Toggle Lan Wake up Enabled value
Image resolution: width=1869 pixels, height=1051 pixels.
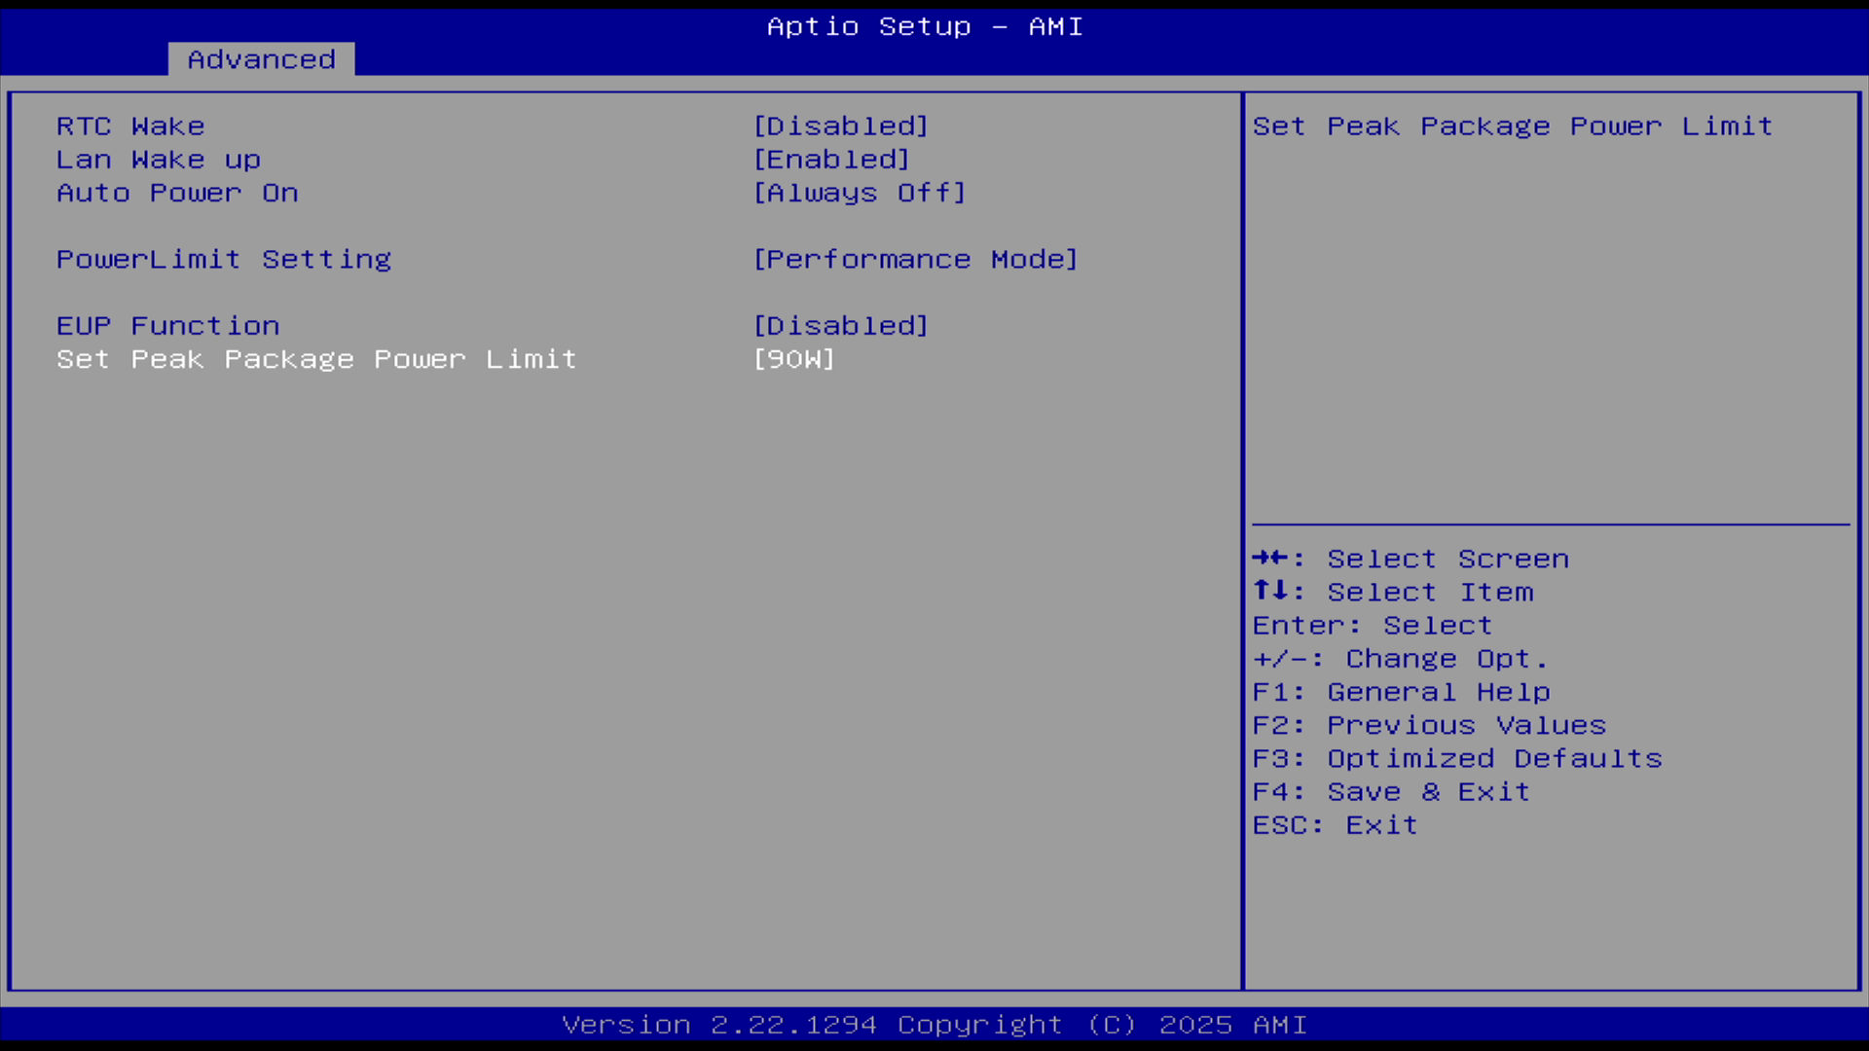pos(830,160)
